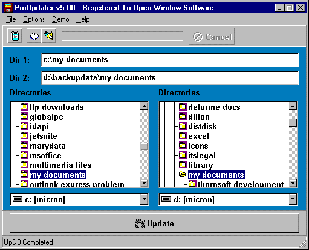Viewport: 309px width, 250px height.
Task: Open the Demo menu
Action: [60, 19]
